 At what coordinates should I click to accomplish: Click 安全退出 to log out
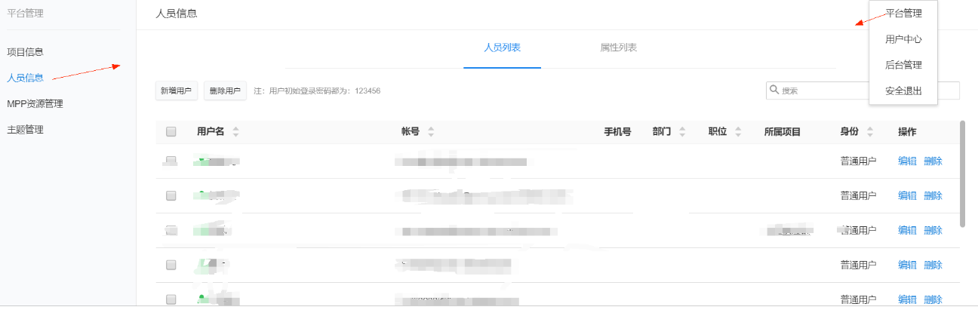pyautogui.click(x=903, y=91)
